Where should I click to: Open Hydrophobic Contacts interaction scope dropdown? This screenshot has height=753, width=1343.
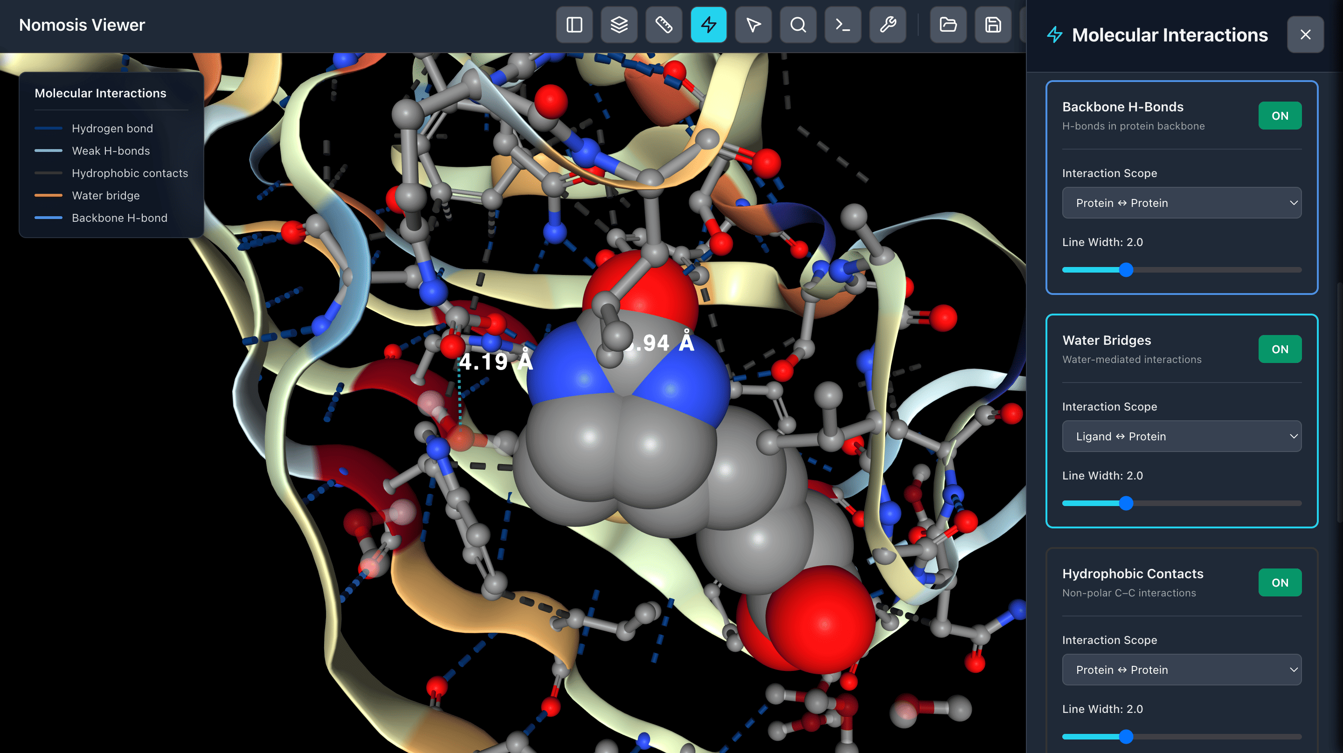(1181, 670)
